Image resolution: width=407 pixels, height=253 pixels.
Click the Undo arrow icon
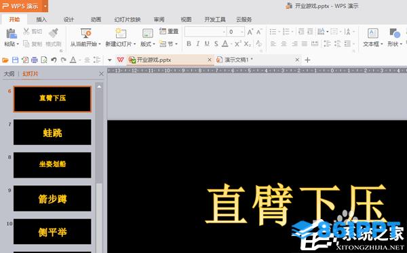click(54, 60)
